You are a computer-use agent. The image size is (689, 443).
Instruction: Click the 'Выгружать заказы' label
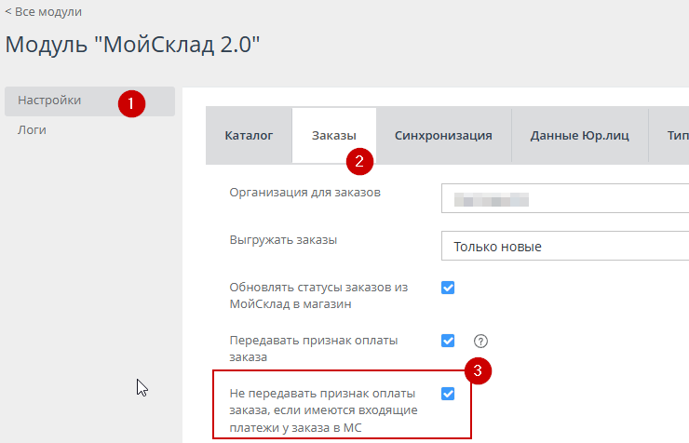[283, 240]
